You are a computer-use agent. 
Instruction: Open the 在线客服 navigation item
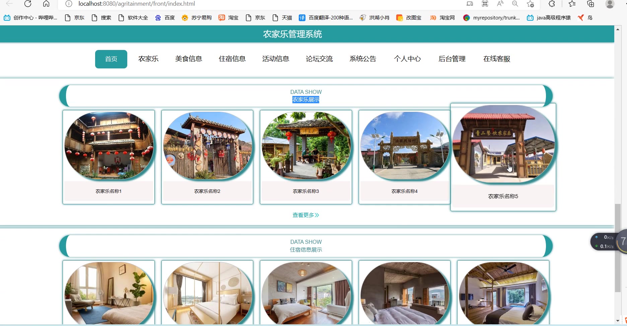[497, 59]
